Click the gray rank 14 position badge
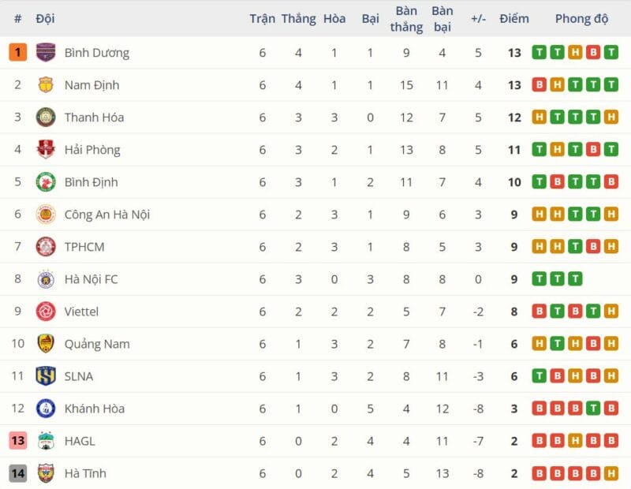 tap(17, 473)
